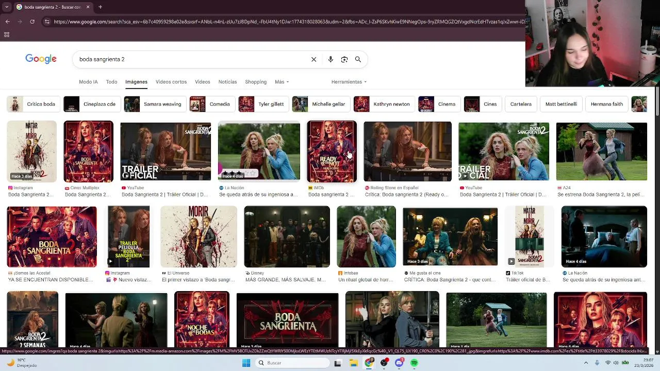Viewport: 660px width, 371px height.
Task: Open the site info icon in address bar
Action: pyautogui.click(x=47, y=22)
